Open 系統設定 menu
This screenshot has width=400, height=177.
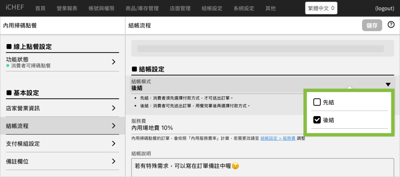click(243, 8)
